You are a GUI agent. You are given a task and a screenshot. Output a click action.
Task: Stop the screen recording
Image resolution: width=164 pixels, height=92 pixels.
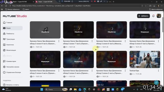[x=95, y=2]
